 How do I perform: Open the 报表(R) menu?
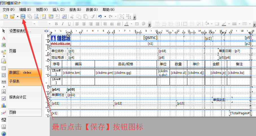[x=75, y=10]
